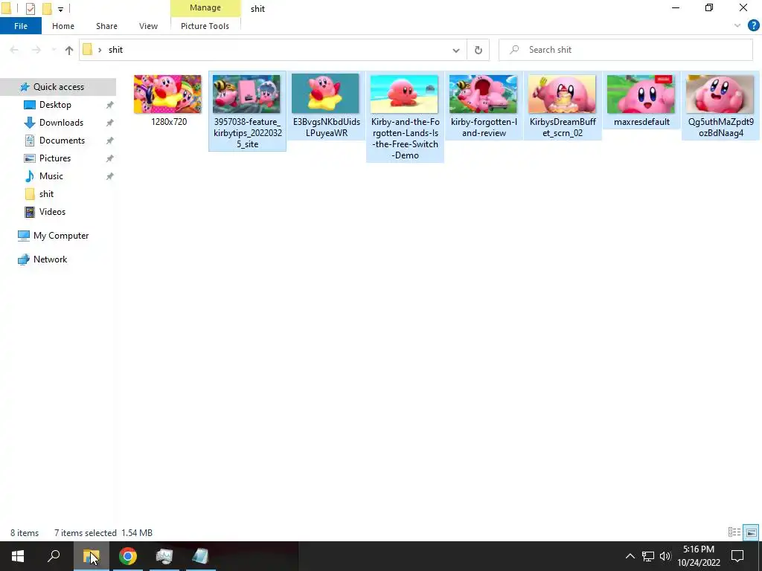Go back with the Back arrow
762x571 pixels.
coord(14,50)
